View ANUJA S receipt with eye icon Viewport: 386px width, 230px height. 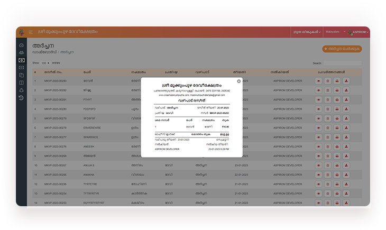pyautogui.click(x=318, y=165)
